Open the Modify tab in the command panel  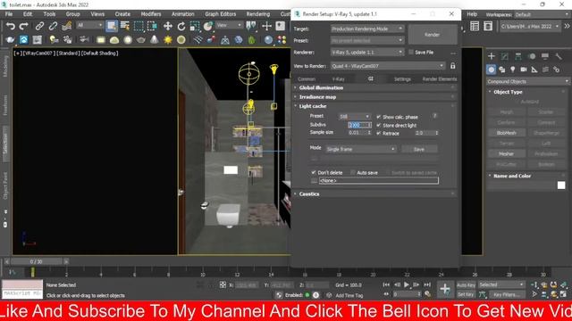[x=505, y=56]
